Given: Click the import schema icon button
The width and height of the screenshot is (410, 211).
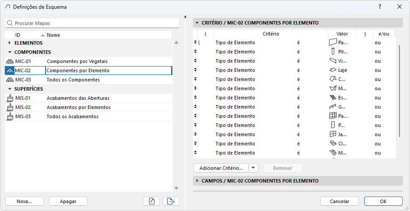Looking at the screenshot, I should pyautogui.click(x=151, y=201).
